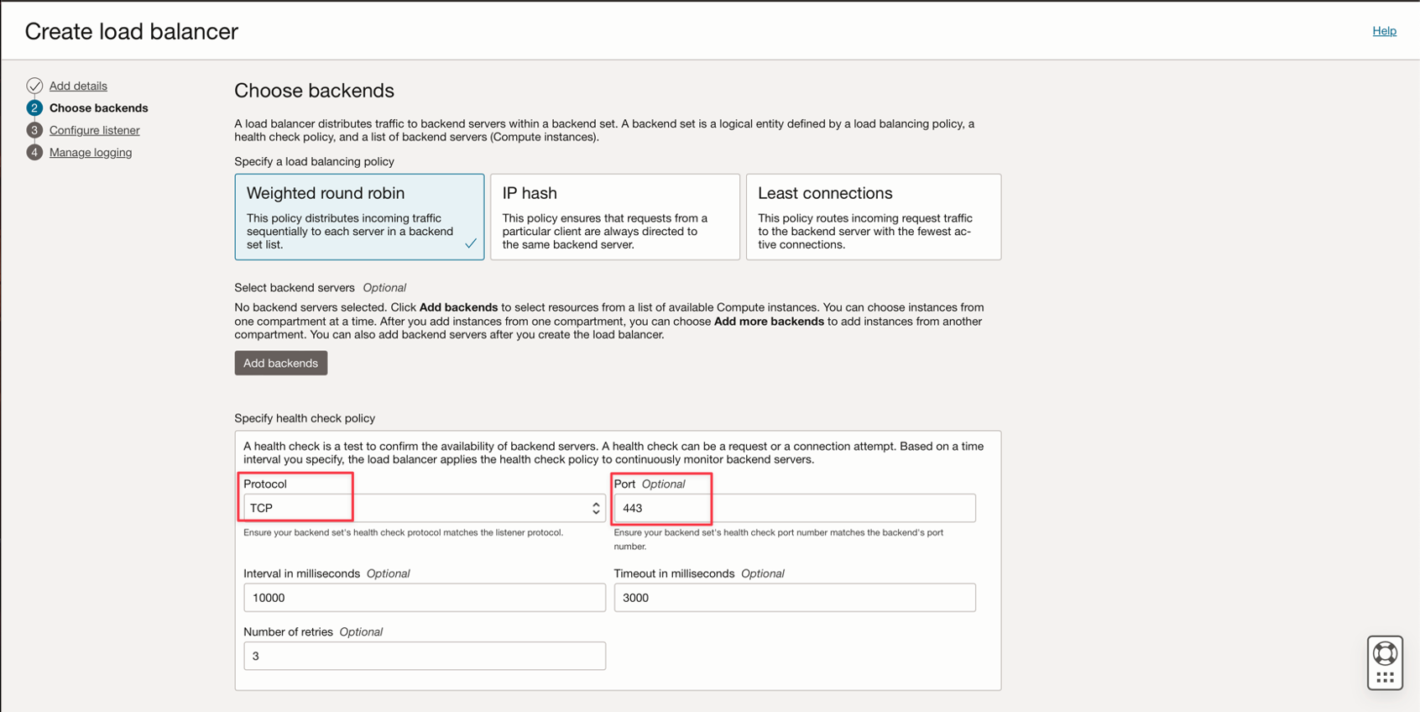Screen dimensions: 1420x712
Task: Click the completed checkmark step icon
Action: [x=34, y=86]
